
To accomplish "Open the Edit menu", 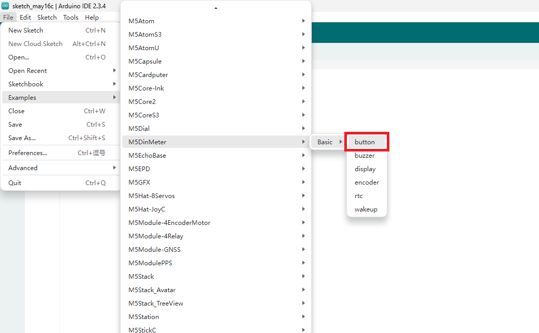I will coord(25,18).
